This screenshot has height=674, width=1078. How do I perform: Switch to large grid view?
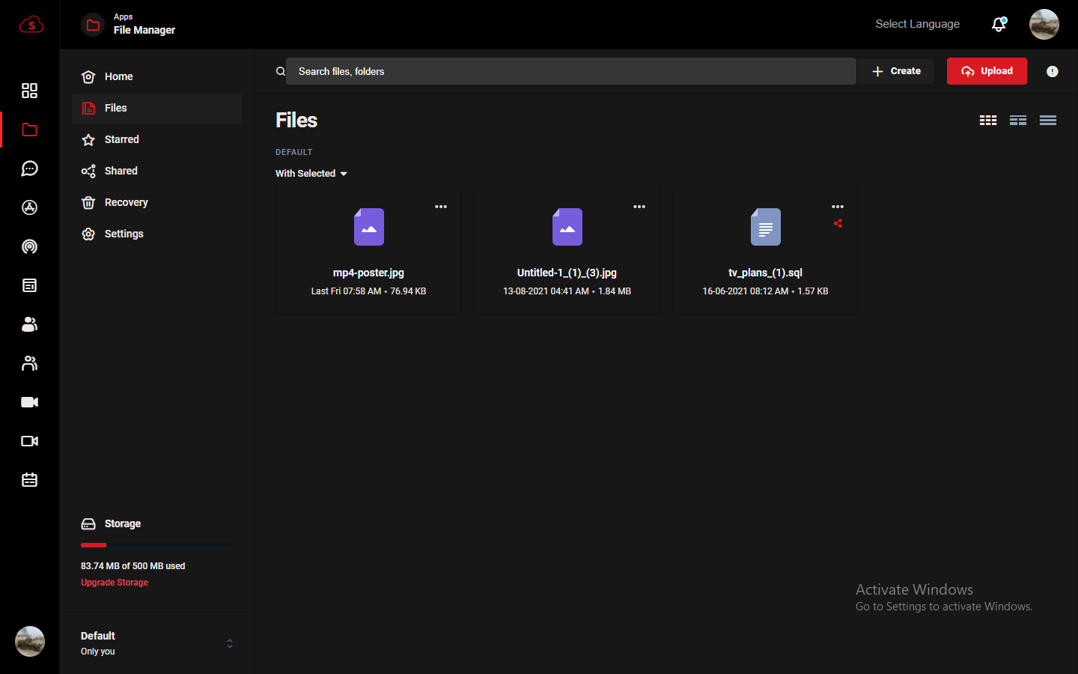987,121
